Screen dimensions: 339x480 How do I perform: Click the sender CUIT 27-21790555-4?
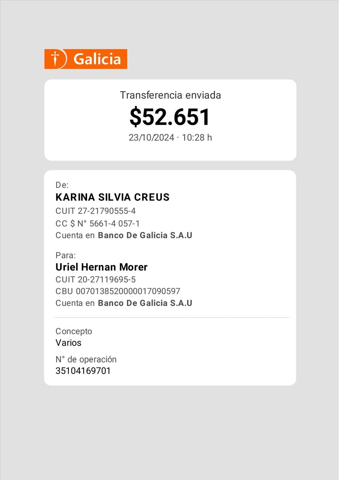point(96,211)
